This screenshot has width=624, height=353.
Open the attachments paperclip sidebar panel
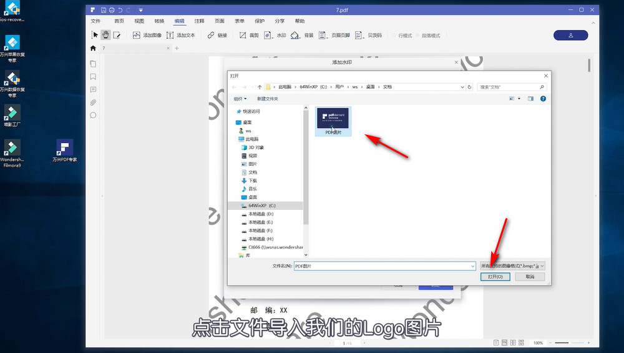click(x=93, y=102)
